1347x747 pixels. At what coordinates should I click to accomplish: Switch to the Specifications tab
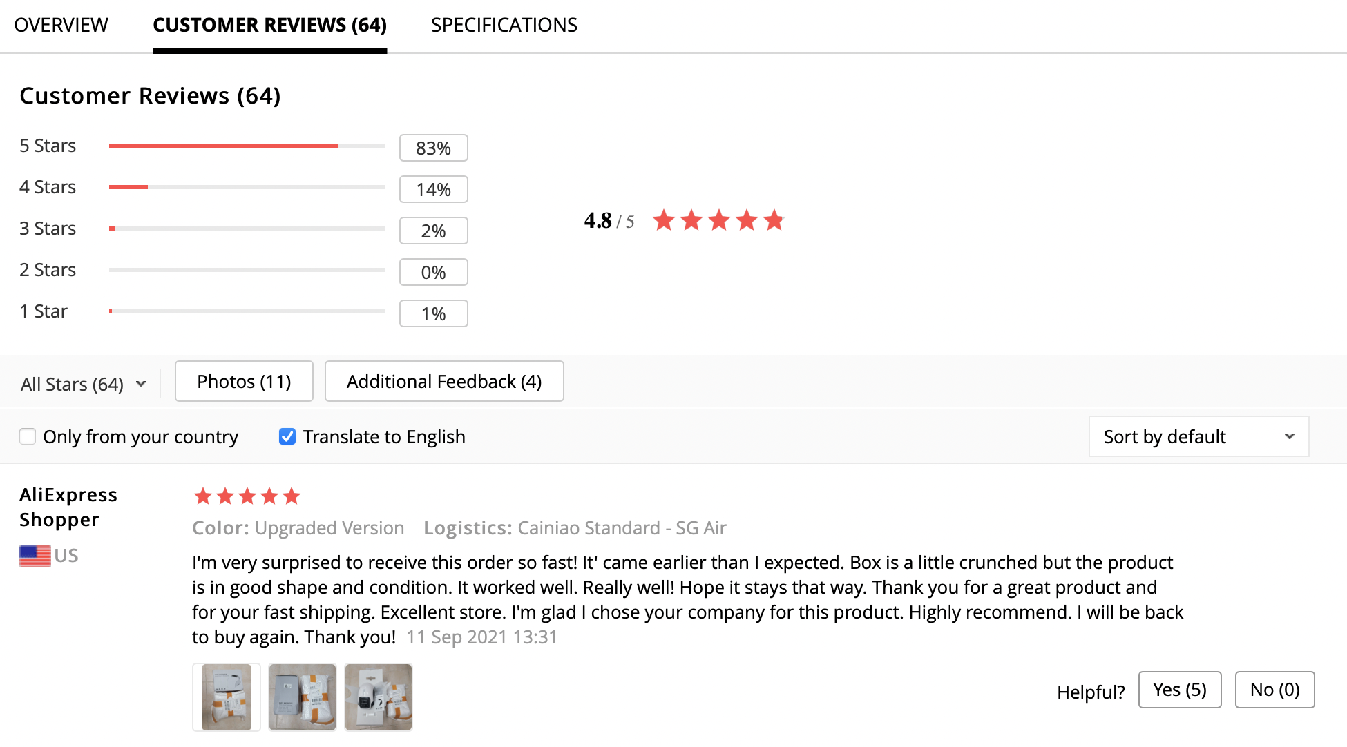pos(504,25)
